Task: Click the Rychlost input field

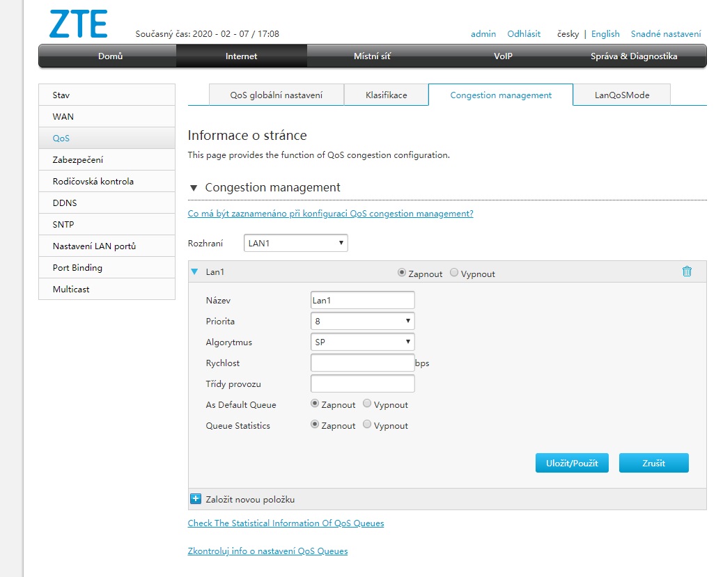Action: tap(362, 363)
